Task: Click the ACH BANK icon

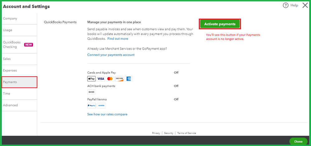Action: (92, 92)
